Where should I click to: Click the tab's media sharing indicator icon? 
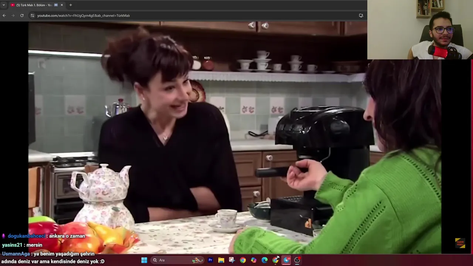pyautogui.click(x=56, y=5)
